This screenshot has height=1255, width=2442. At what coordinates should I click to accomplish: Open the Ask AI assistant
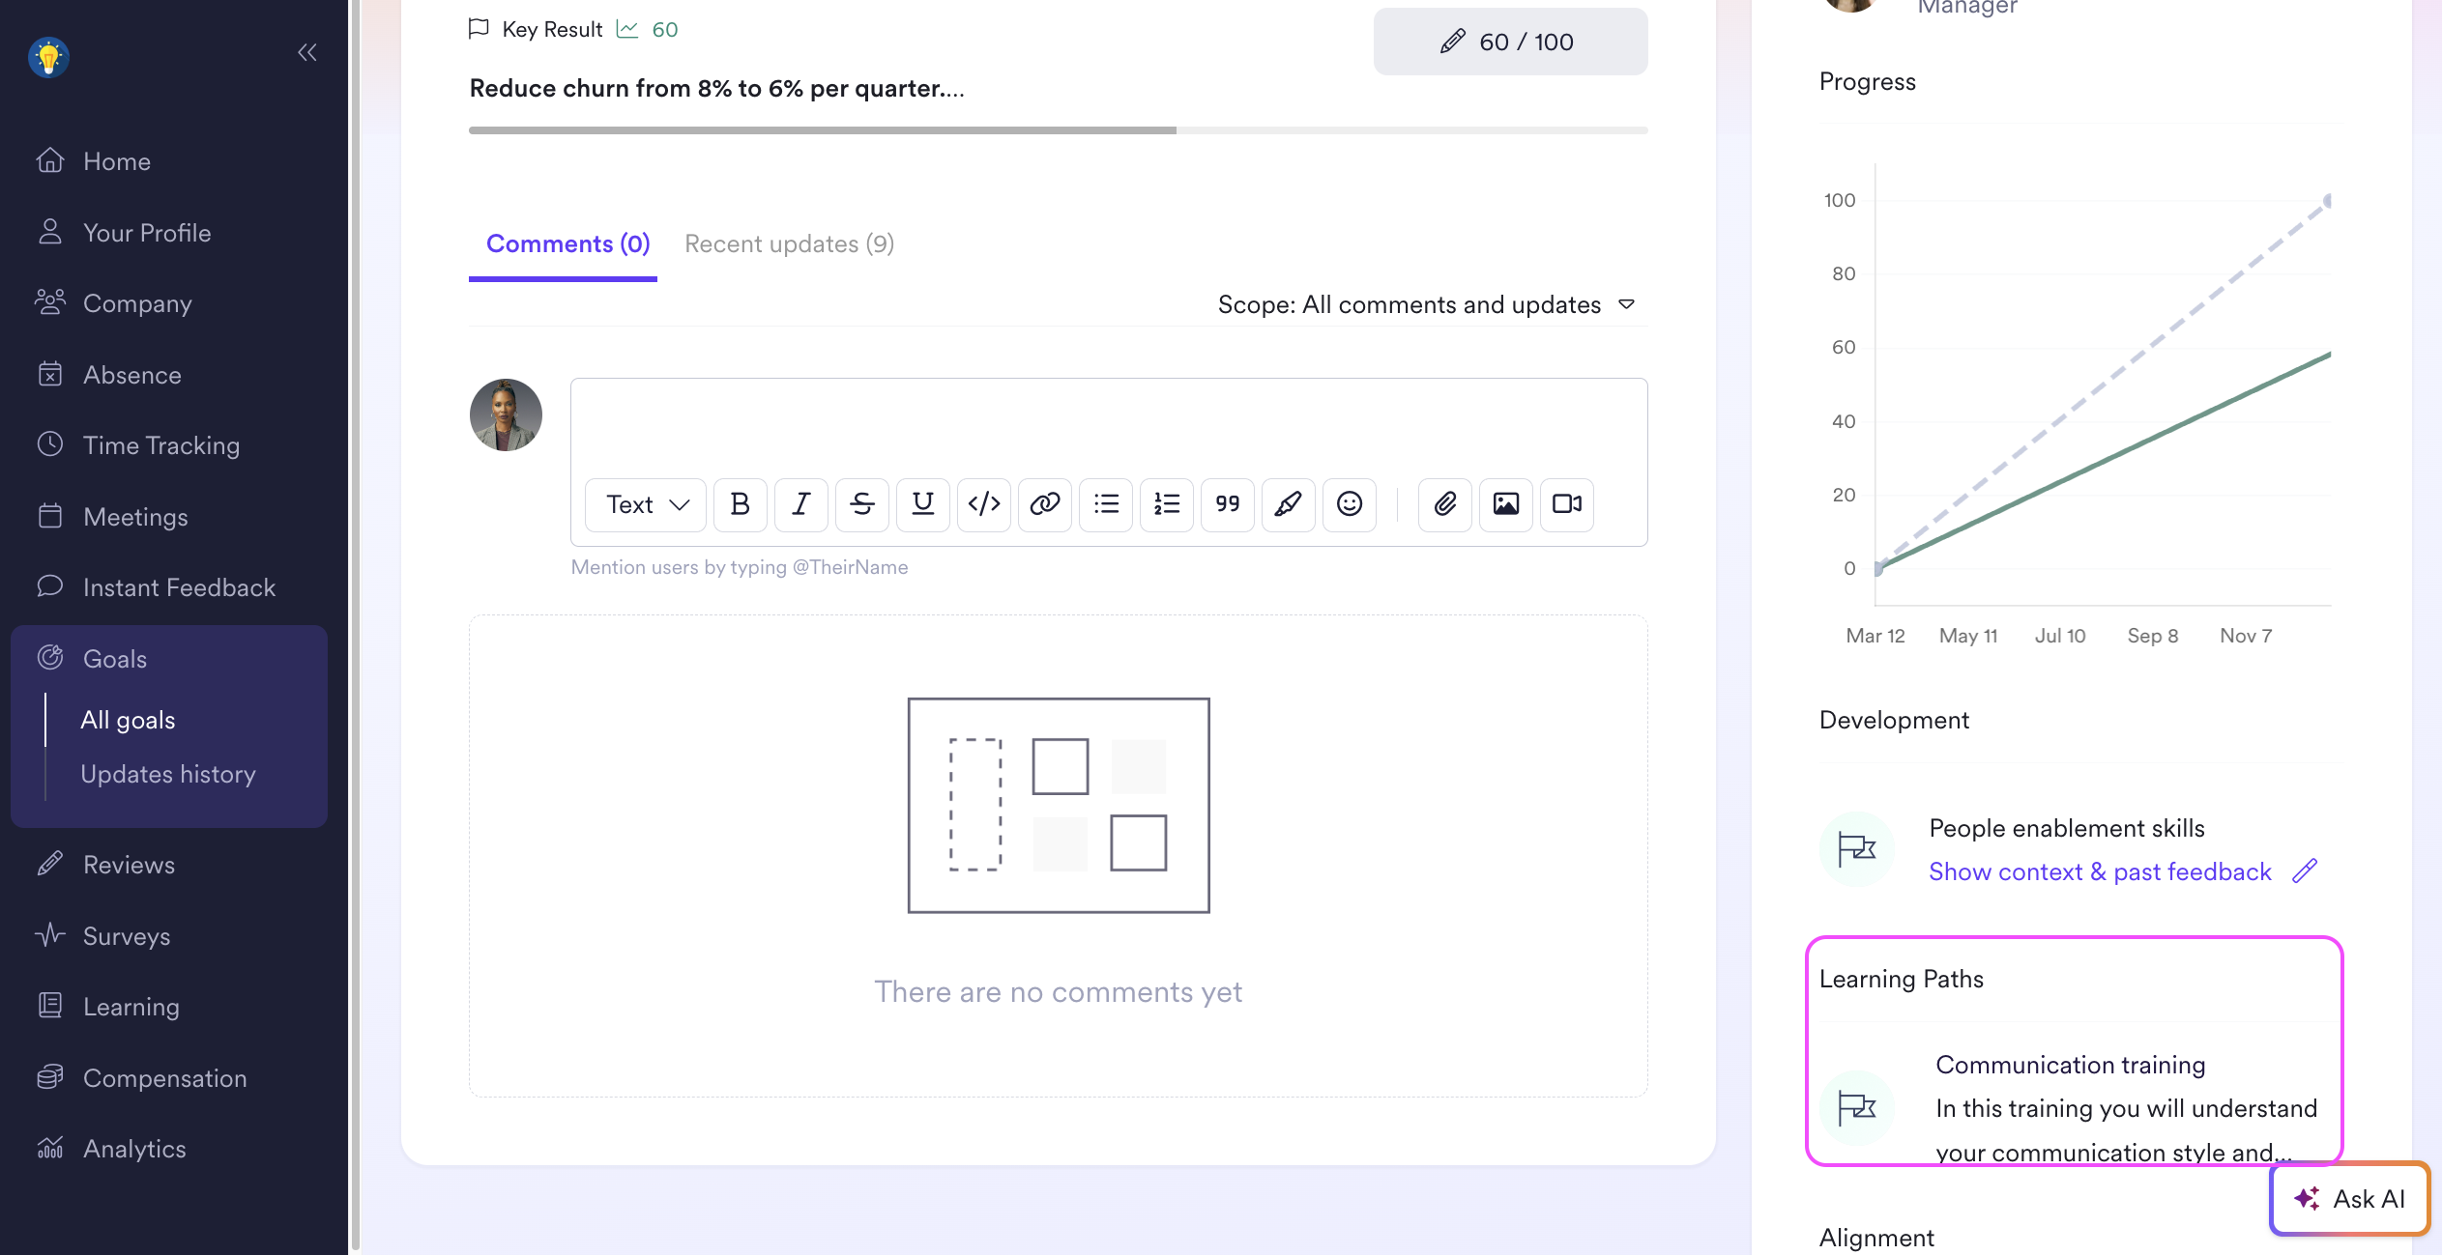tap(2349, 1199)
